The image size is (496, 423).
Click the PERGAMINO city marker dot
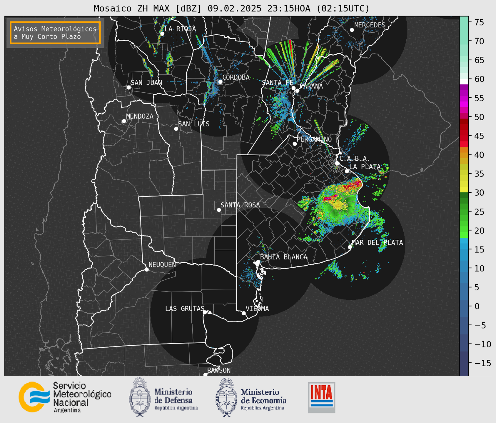[x=295, y=144]
